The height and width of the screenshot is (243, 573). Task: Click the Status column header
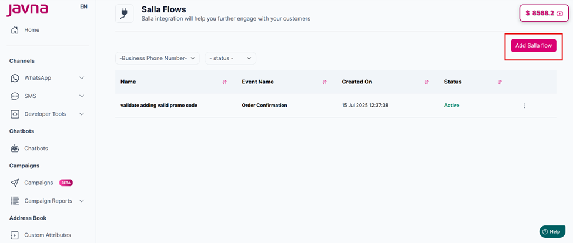coord(453,82)
